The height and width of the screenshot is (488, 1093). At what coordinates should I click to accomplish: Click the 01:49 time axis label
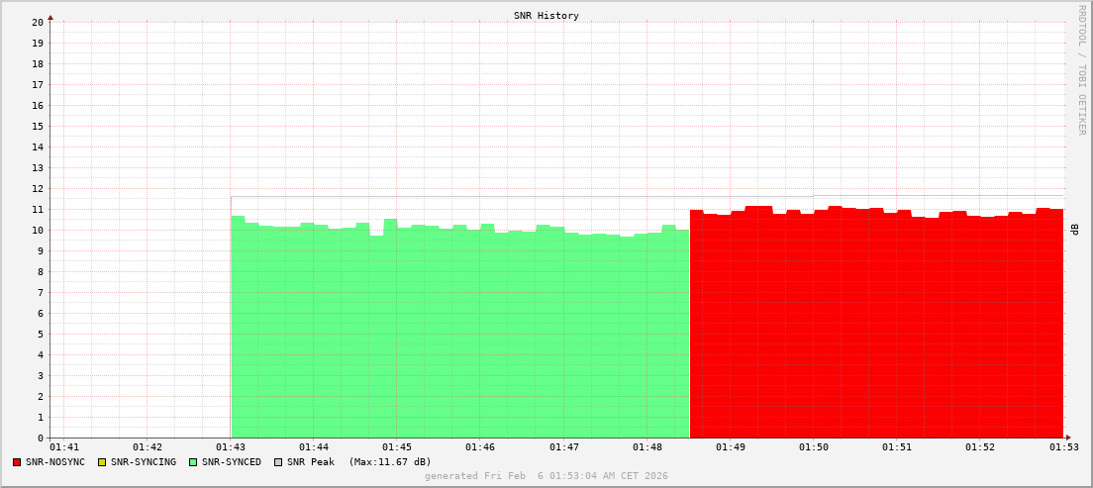pyautogui.click(x=731, y=447)
